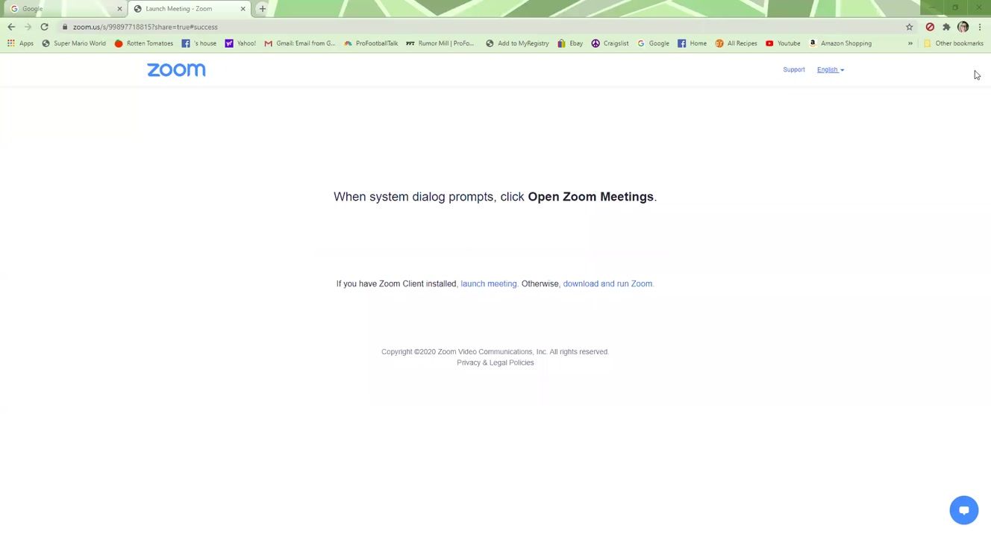991x537 pixels.
Task: Open Rotten Tomatoes bookmark
Action: tap(143, 43)
